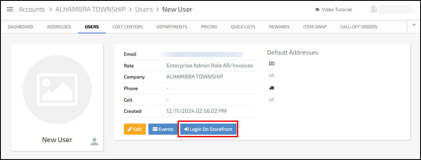This screenshot has width=421, height=160.
Task: Click Login On Storefront button
Action: (x=209, y=129)
